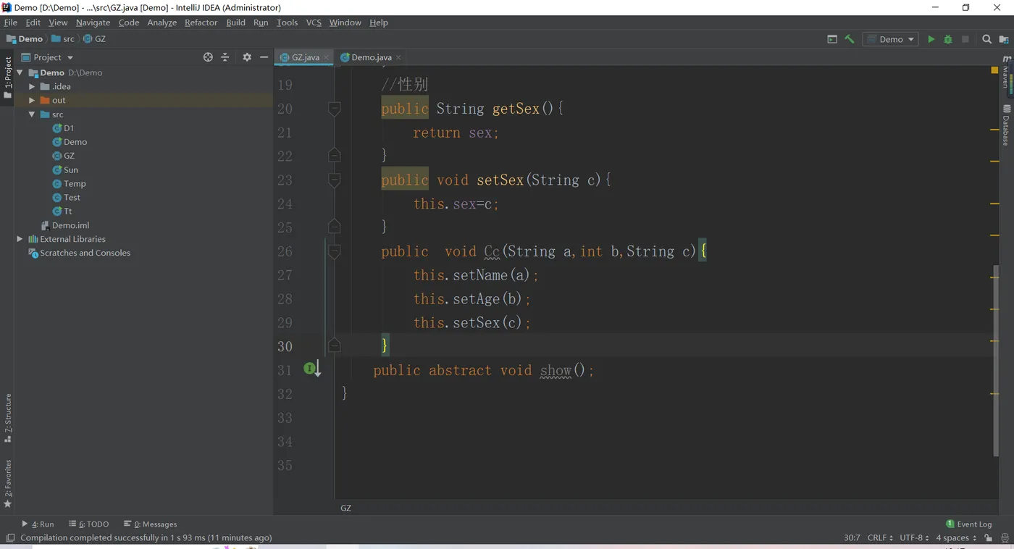Viewport: 1014px width, 549px height.
Task: Select the GZ.java editor tab
Action: click(304, 57)
